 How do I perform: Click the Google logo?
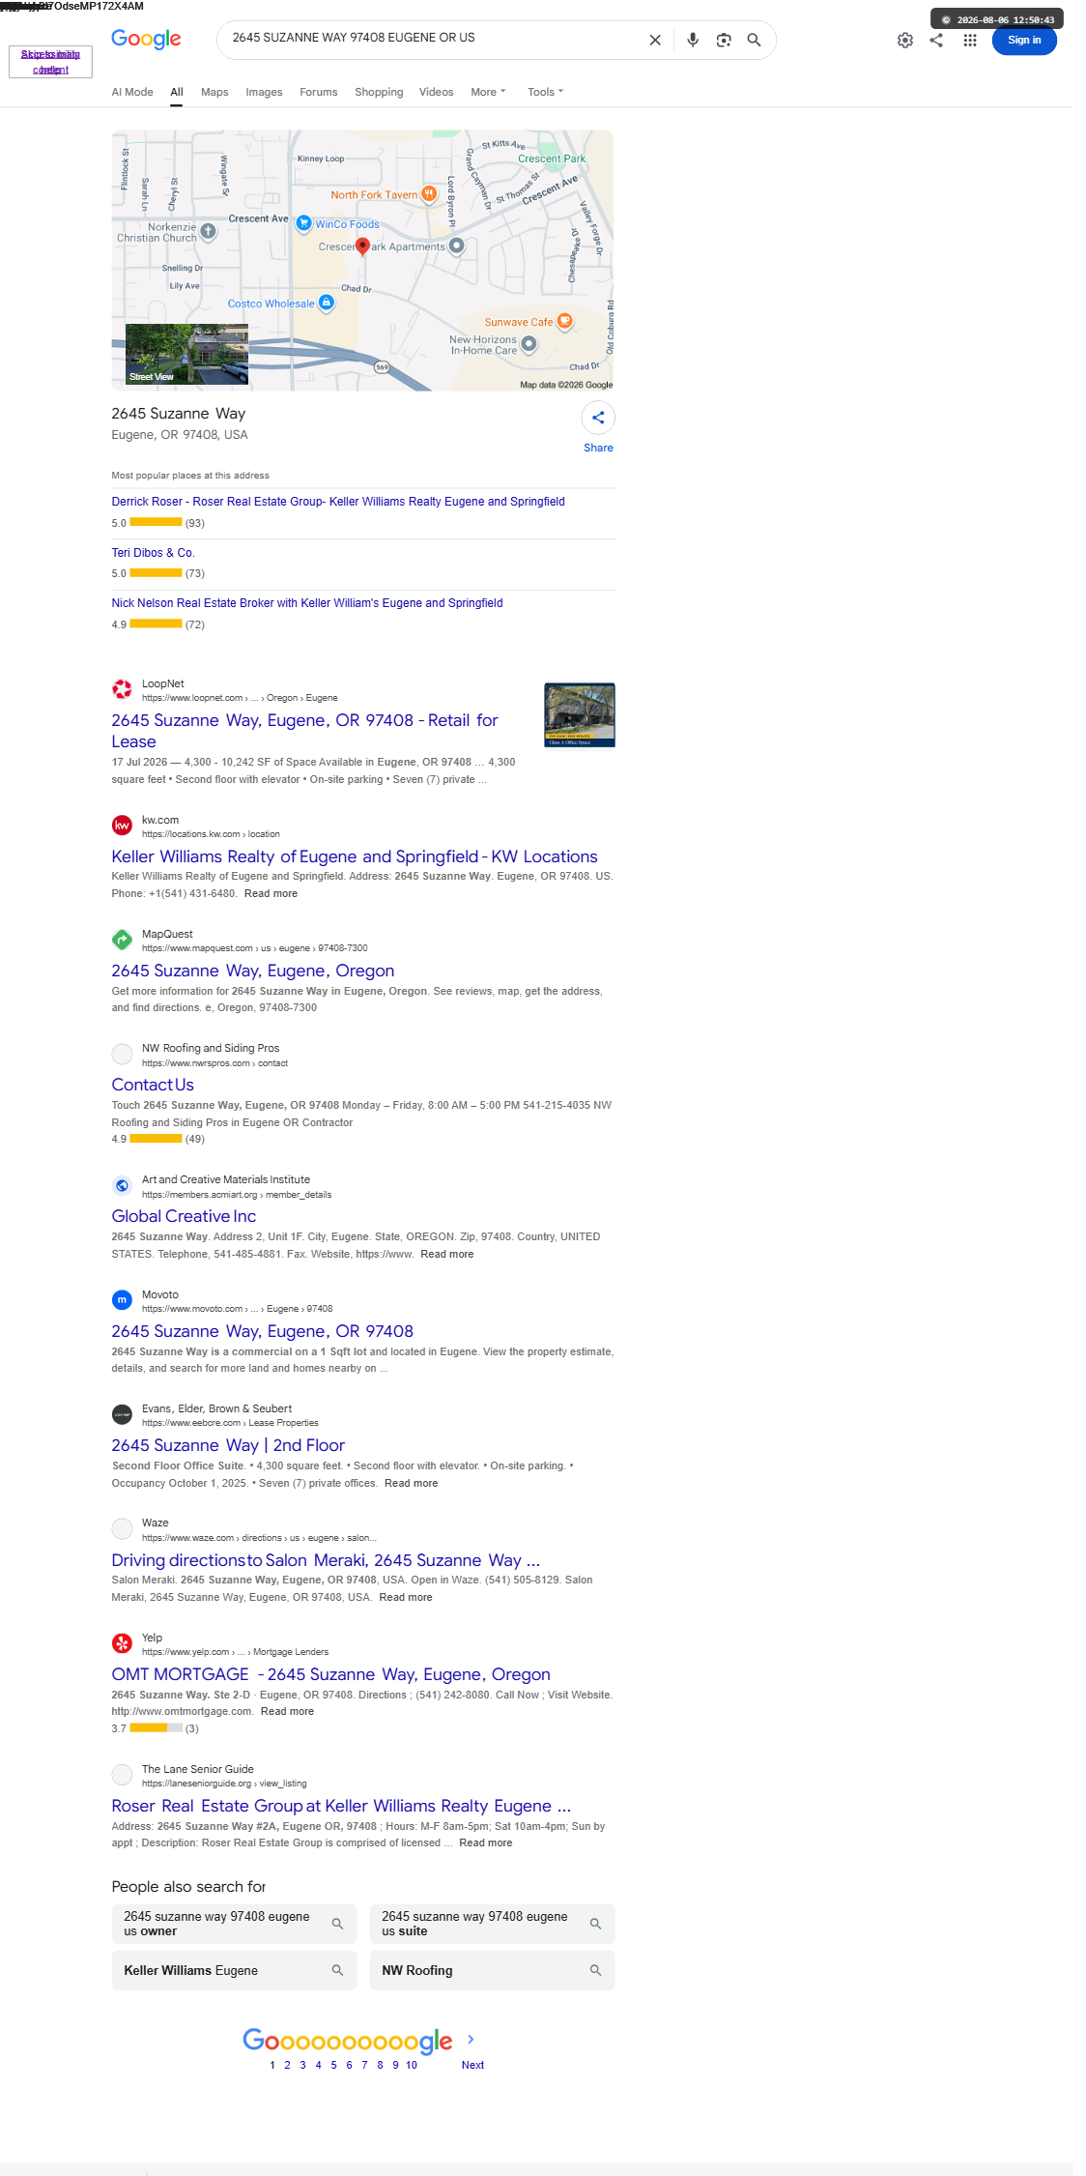[x=146, y=39]
